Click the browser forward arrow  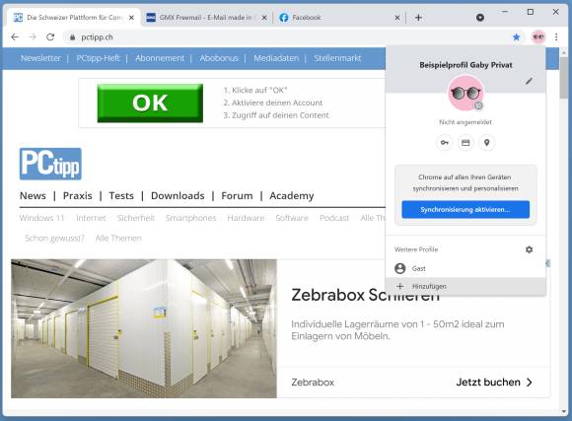click(x=33, y=37)
